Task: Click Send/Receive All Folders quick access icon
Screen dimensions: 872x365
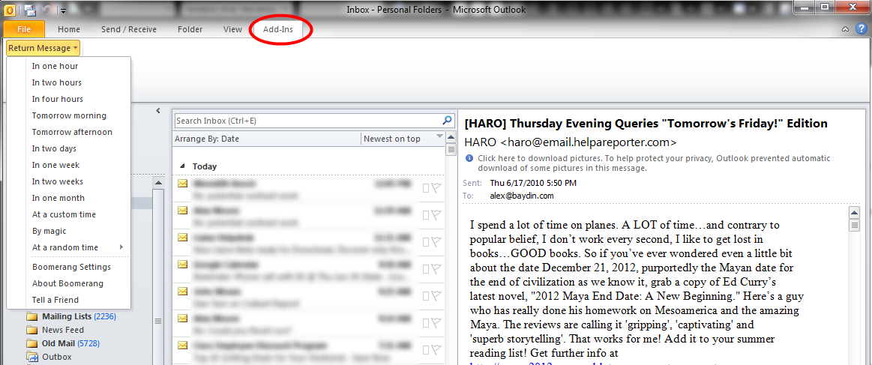Action: pyautogui.click(x=31, y=10)
